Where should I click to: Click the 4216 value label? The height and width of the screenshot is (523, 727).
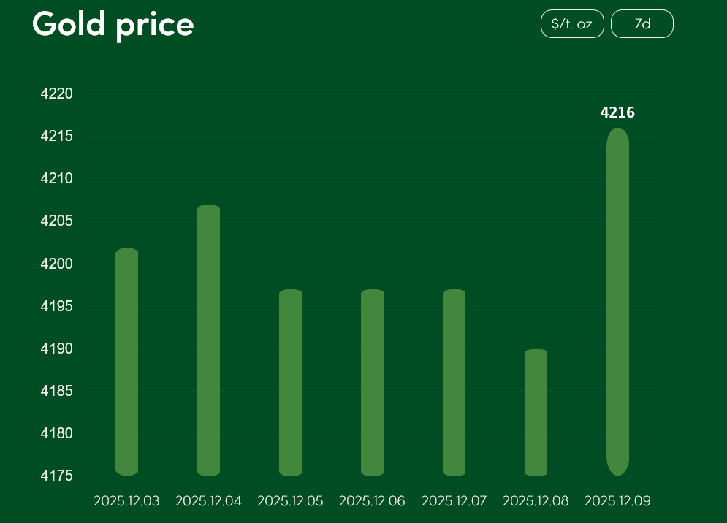click(x=617, y=112)
